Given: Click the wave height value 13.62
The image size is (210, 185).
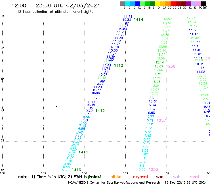Looking at the screenshot, I should point(168,19).
